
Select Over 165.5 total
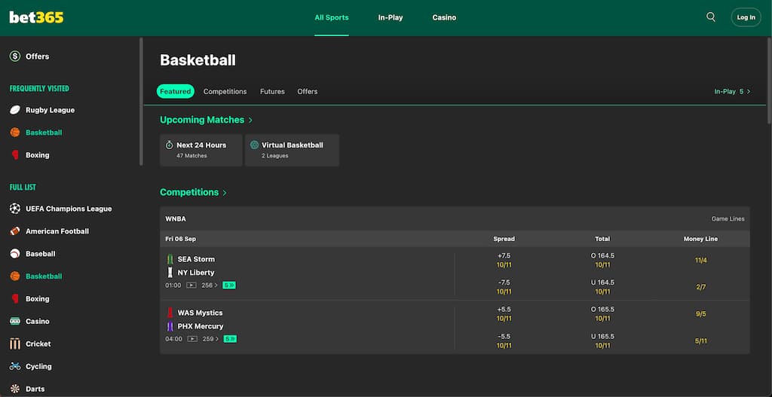pos(602,314)
